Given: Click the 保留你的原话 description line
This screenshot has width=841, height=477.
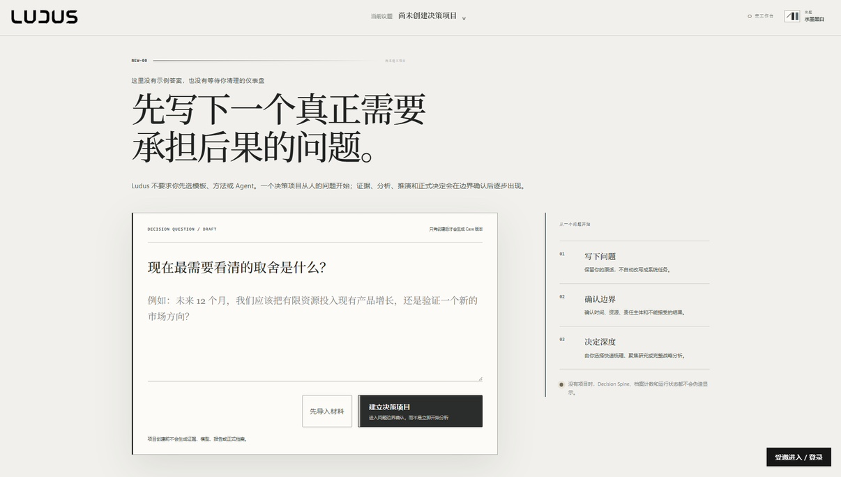Looking at the screenshot, I should tap(628, 270).
